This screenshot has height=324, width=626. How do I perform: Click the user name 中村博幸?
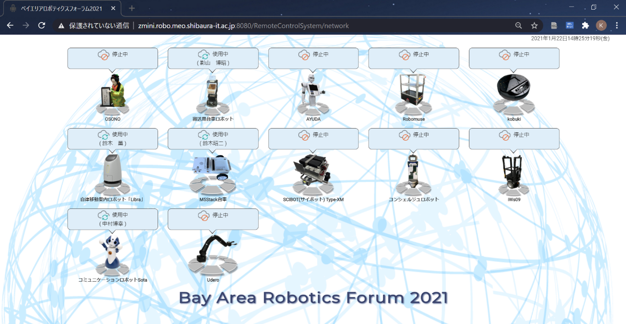(113, 223)
